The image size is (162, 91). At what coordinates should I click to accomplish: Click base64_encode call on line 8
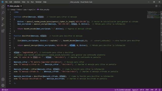(30, 29)
